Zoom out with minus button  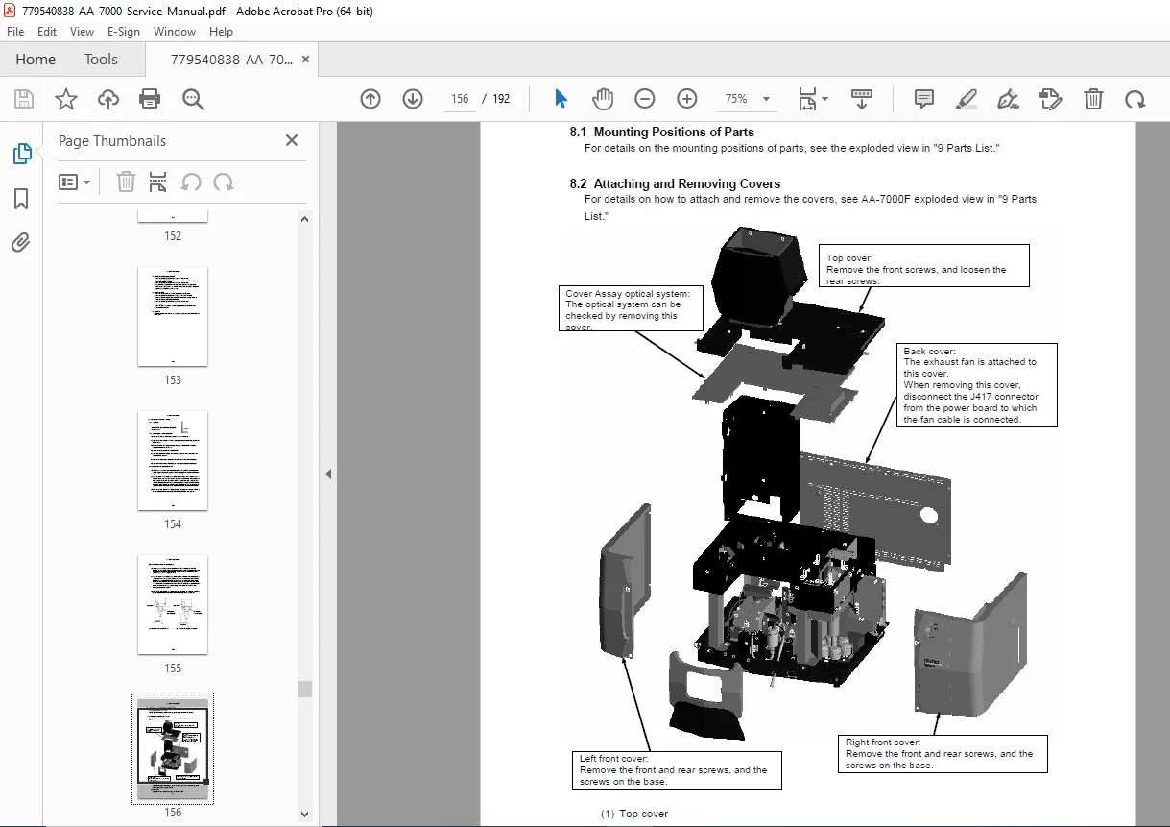tap(645, 99)
